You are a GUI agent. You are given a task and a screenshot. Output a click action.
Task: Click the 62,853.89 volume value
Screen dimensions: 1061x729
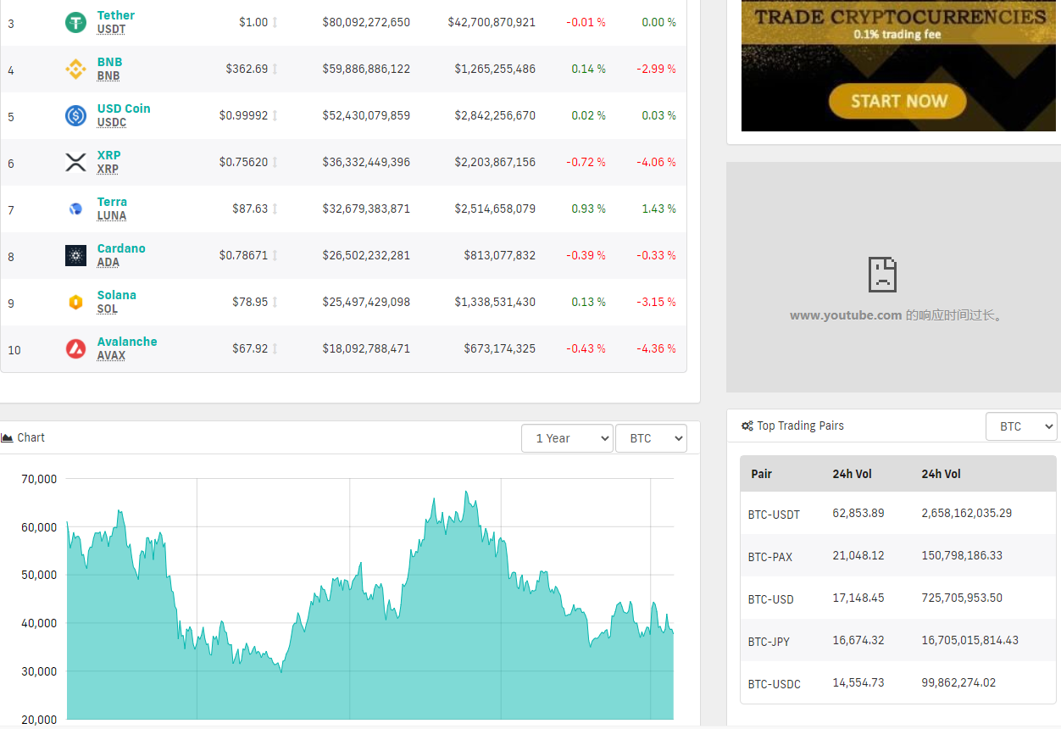[858, 513]
